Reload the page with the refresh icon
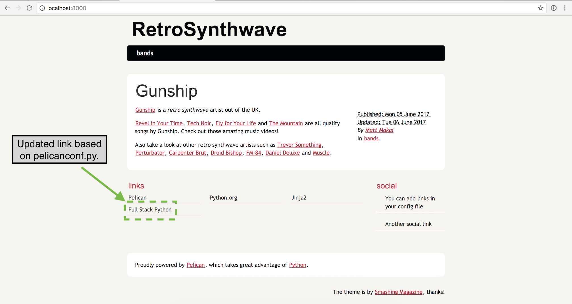This screenshot has width=572, height=304. [30, 8]
